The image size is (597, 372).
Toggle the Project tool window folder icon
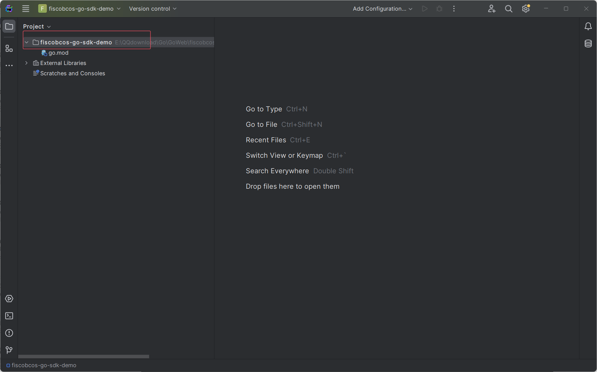pos(9,26)
